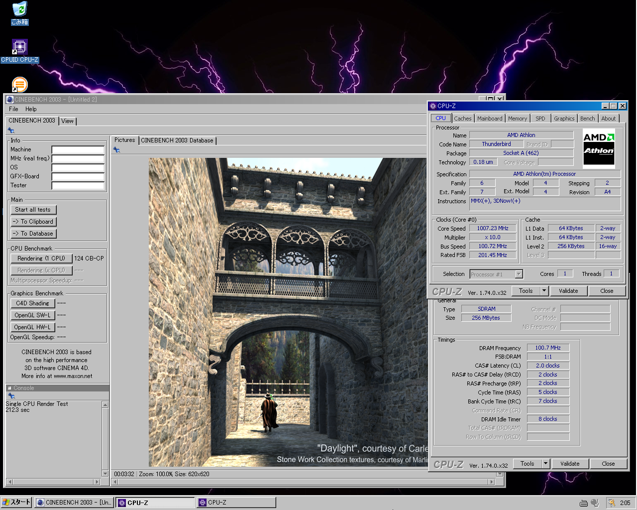Select the orange round desktop shortcut icon
Viewport: 637px width, 510px height.
click(20, 84)
